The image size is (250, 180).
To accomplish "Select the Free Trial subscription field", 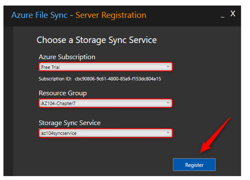I will (x=105, y=67).
